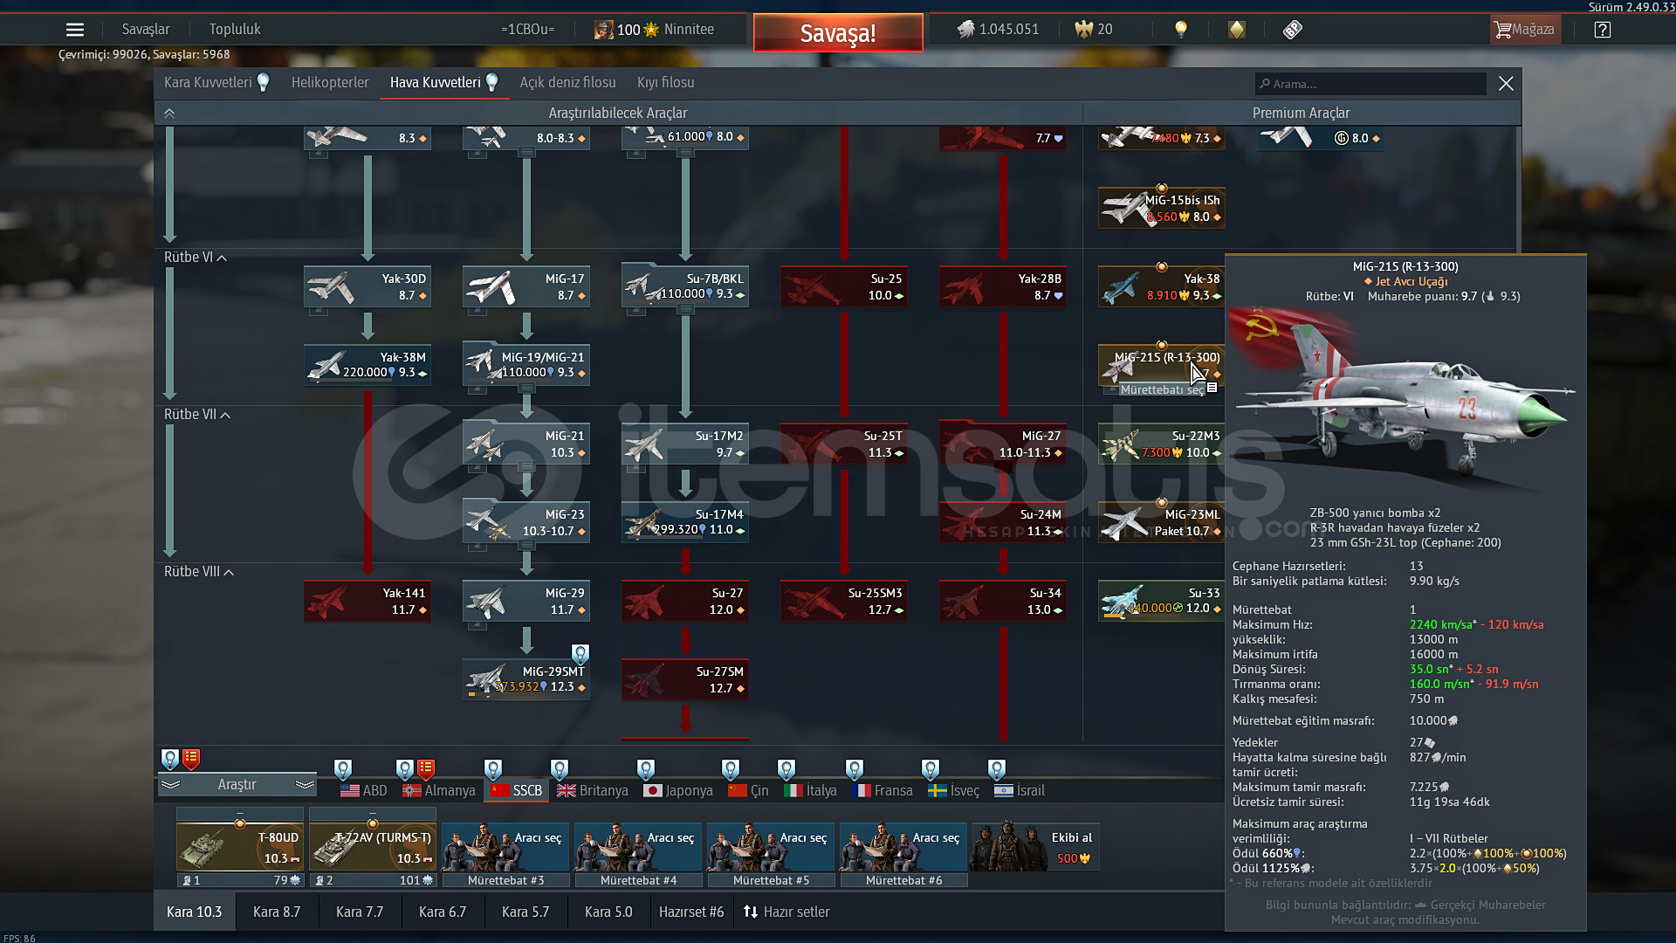Choose vehicle for Mürettebat #3 slot
Image resolution: width=1676 pixels, height=943 pixels.
(505, 848)
